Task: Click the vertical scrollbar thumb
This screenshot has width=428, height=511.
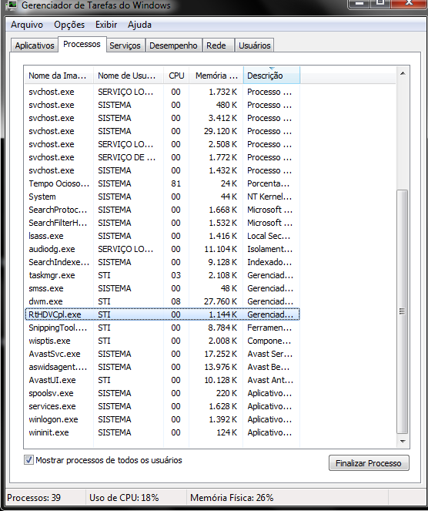Action: point(403,311)
